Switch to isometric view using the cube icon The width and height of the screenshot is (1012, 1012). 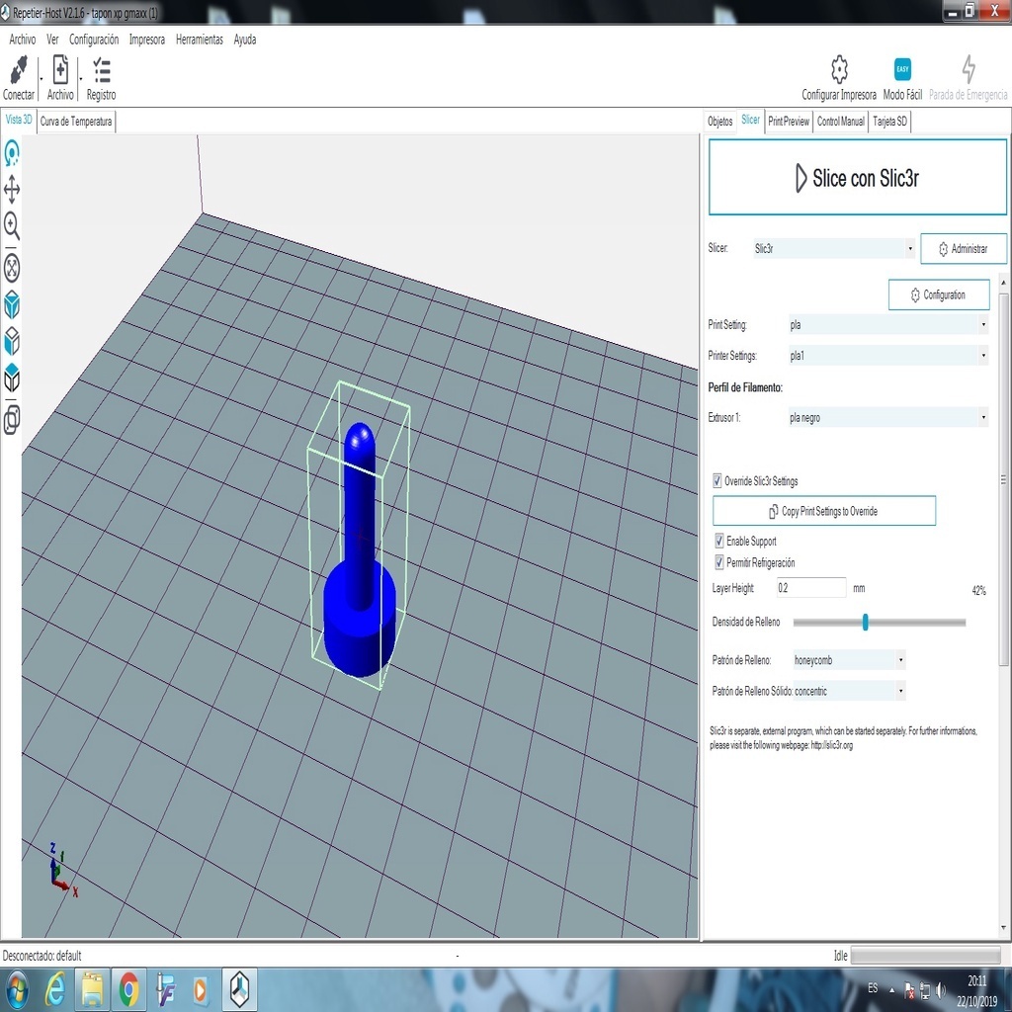click(x=12, y=303)
